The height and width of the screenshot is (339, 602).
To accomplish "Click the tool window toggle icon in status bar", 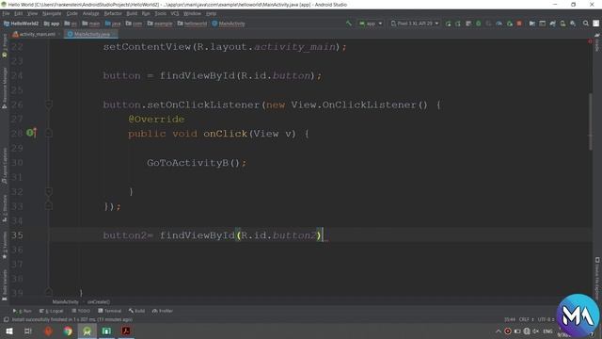I will [7, 319].
